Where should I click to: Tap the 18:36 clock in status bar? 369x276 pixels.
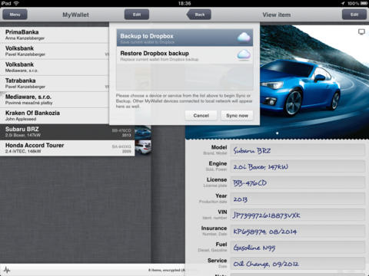[184, 3]
